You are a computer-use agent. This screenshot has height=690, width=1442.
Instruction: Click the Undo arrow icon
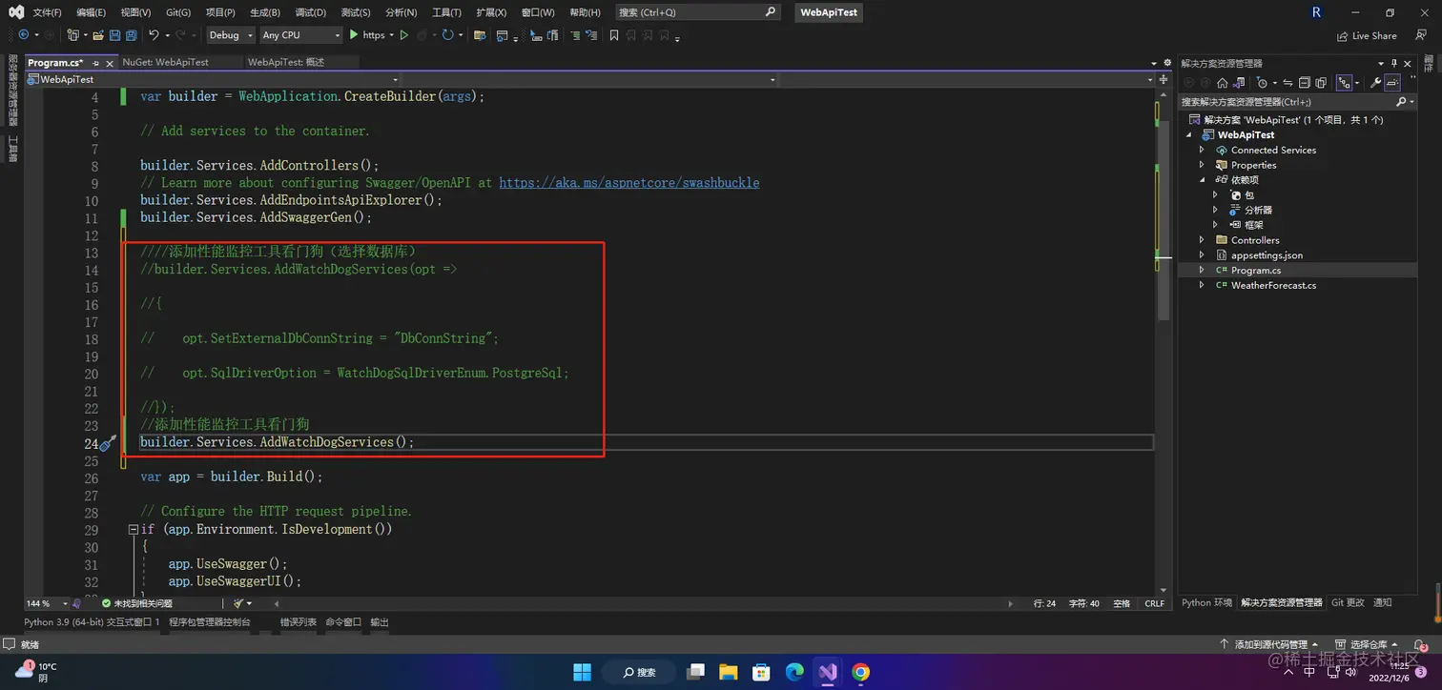click(154, 35)
